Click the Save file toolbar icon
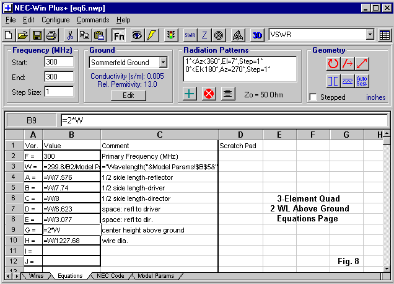 [37, 35]
